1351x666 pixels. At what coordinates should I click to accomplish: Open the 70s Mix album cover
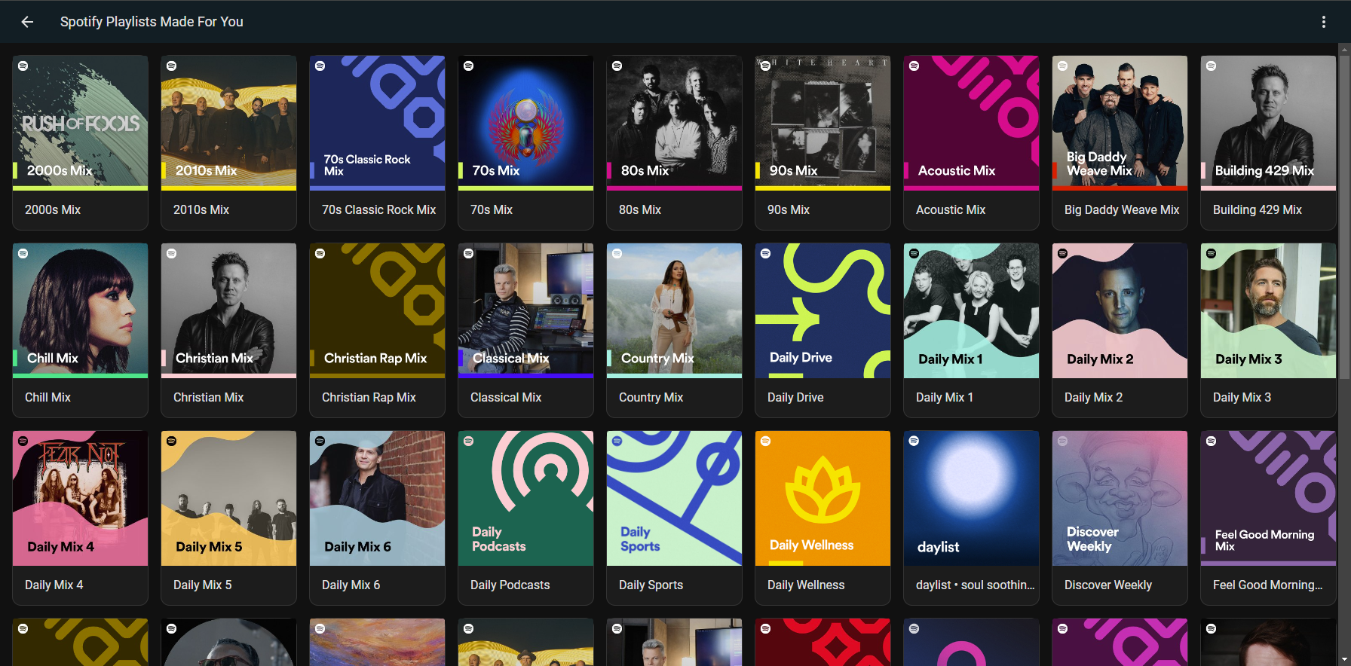pos(526,123)
